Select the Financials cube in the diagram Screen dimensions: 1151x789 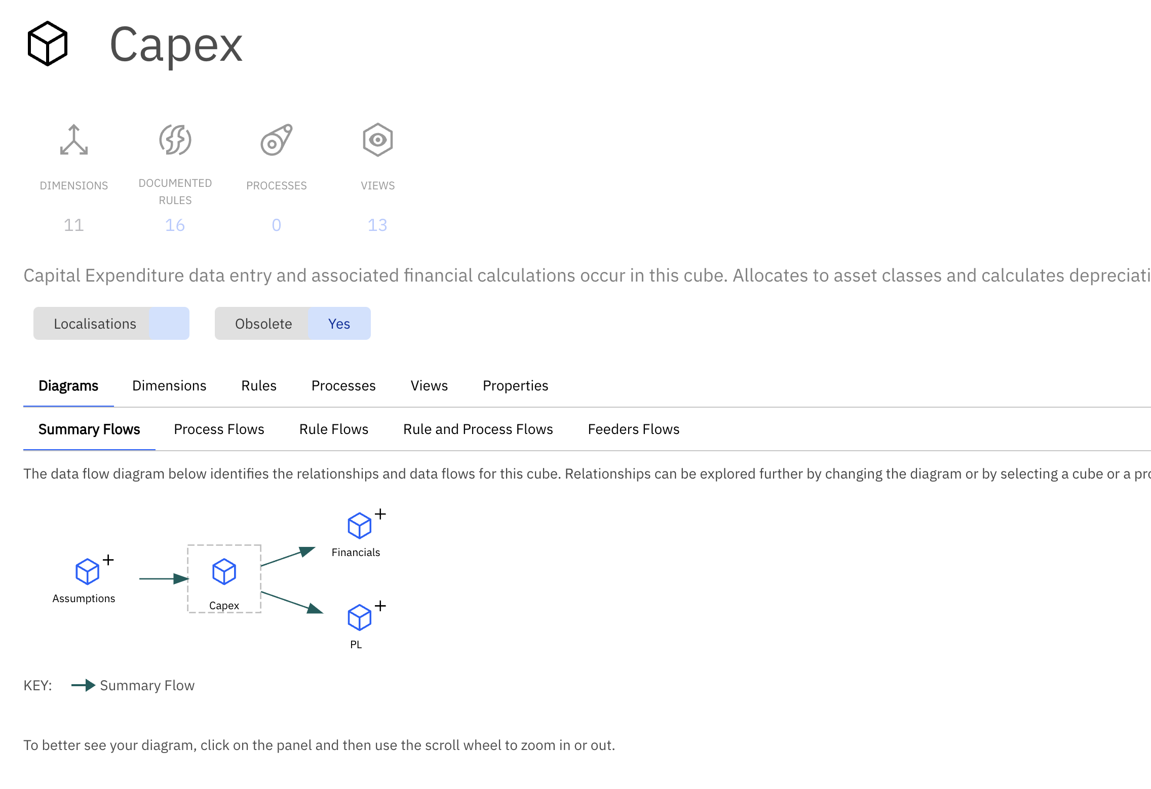(x=359, y=526)
